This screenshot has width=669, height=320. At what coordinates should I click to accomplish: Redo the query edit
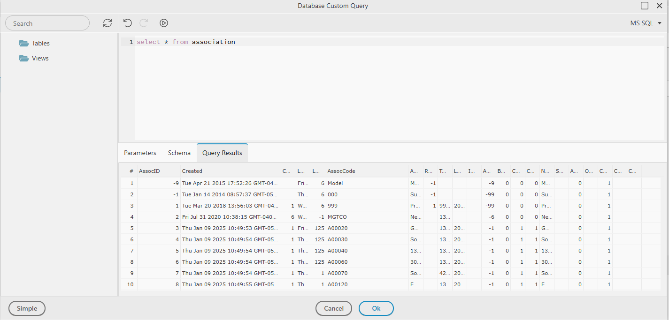point(144,22)
